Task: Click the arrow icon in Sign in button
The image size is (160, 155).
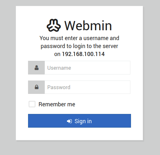Action: 69,121
